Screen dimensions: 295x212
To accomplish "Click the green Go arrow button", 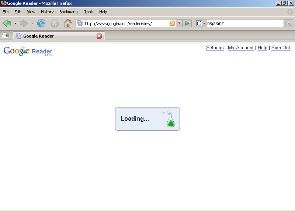I will coord(187,23).
